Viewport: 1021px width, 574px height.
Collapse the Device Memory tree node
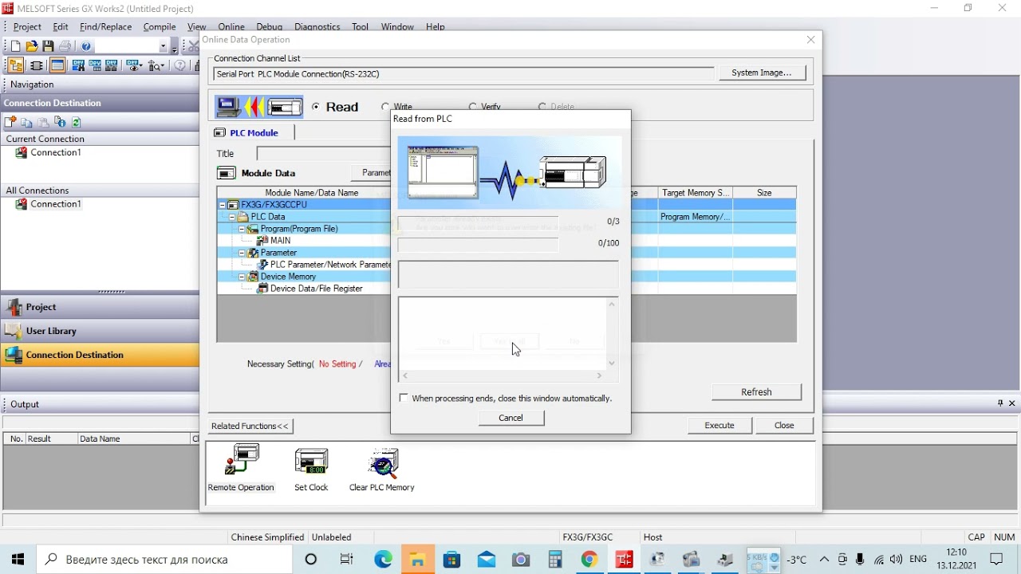(x=242, y=277)
